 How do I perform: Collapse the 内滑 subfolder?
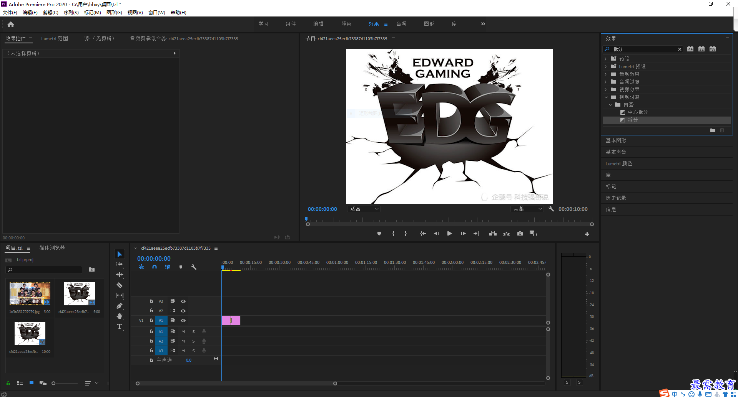[610, 105]
